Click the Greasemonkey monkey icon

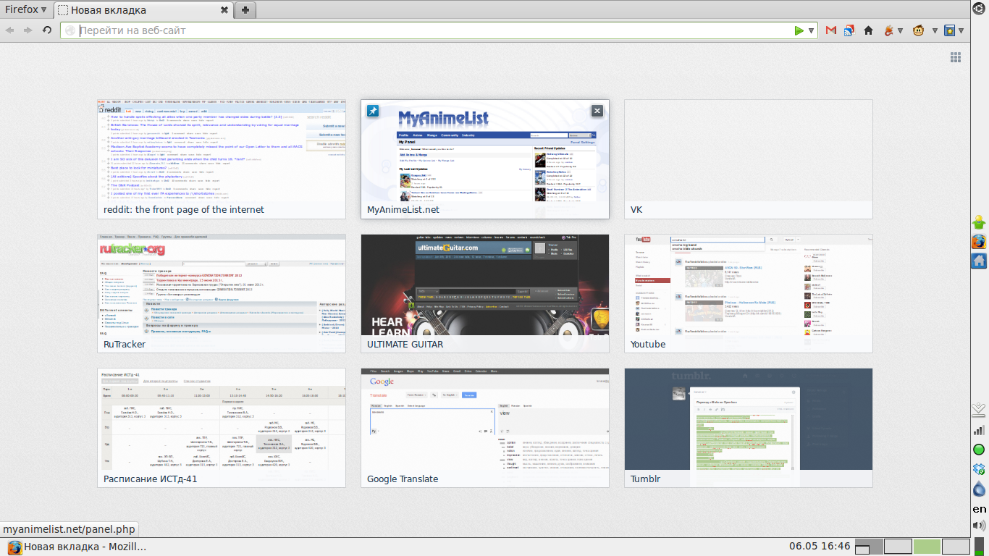point(919,30)
